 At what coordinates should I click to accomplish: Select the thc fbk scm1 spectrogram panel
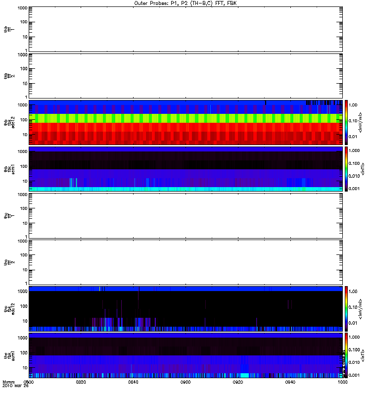(x=185, y=355)
